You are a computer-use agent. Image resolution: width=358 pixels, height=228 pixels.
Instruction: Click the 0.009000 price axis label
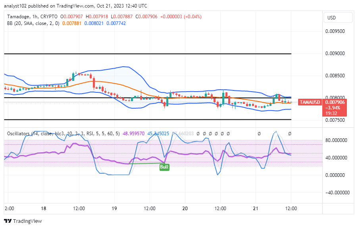click(335, 54)
